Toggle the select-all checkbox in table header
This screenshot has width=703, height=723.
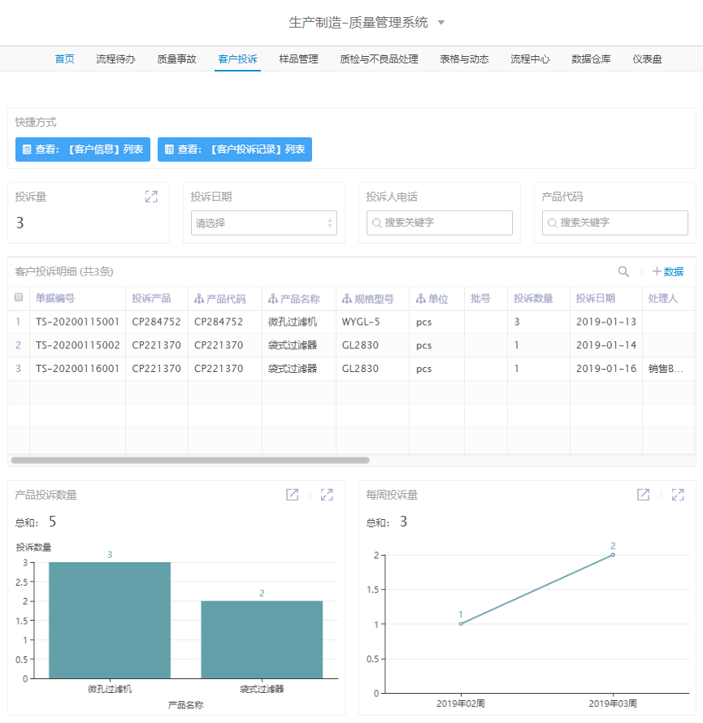19,297
